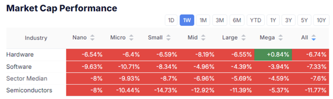The width and height of the screenshot is (333, 99).
Task: Select the 1D time period
Action: tap(171, 20)
